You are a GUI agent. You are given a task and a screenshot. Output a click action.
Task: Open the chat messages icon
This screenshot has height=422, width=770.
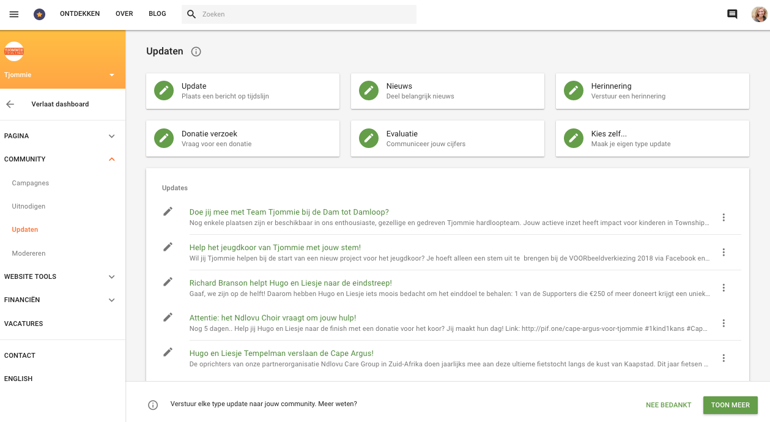click(732, 14)
